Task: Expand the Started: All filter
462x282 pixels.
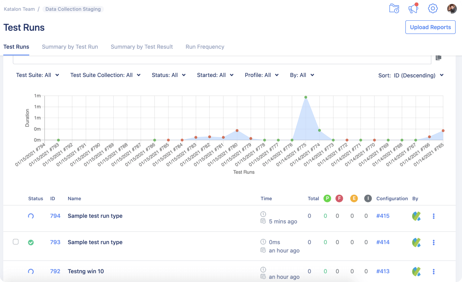Action: [x=215, y=75]
